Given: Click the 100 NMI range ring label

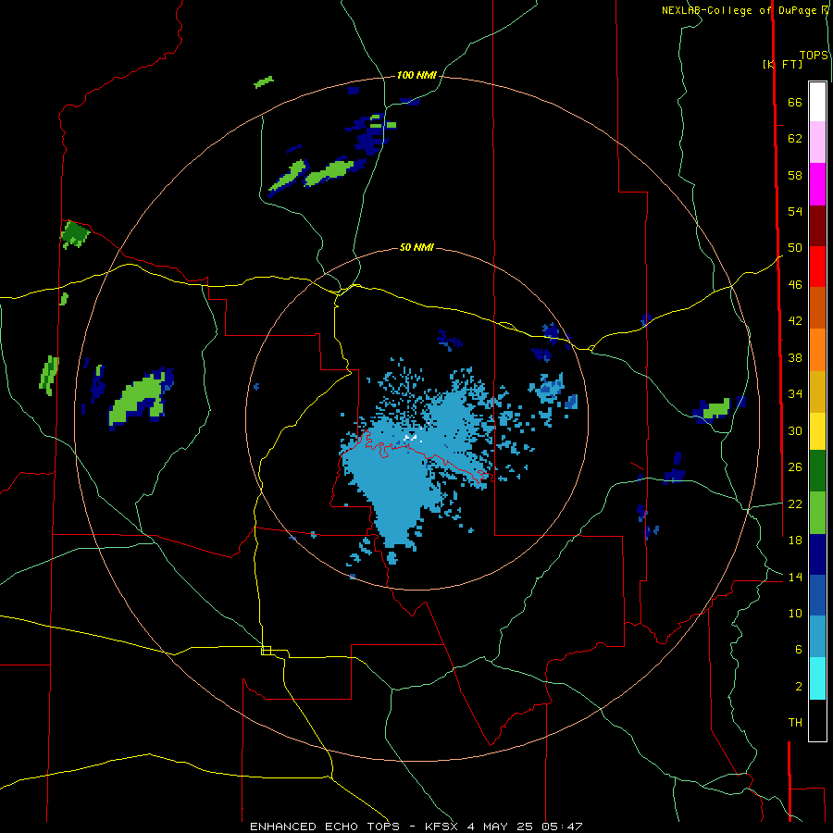Looking at the screenshot, I should click(416, 76).
